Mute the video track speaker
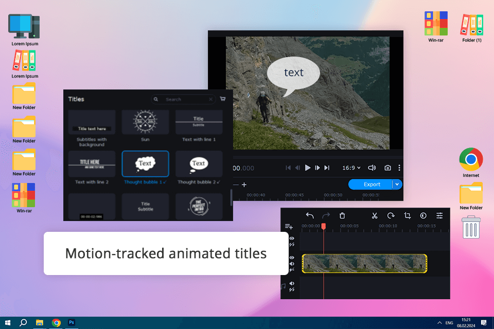Image resolution: width=494 pixels, height=329 pixels. [x=292, y=264]
